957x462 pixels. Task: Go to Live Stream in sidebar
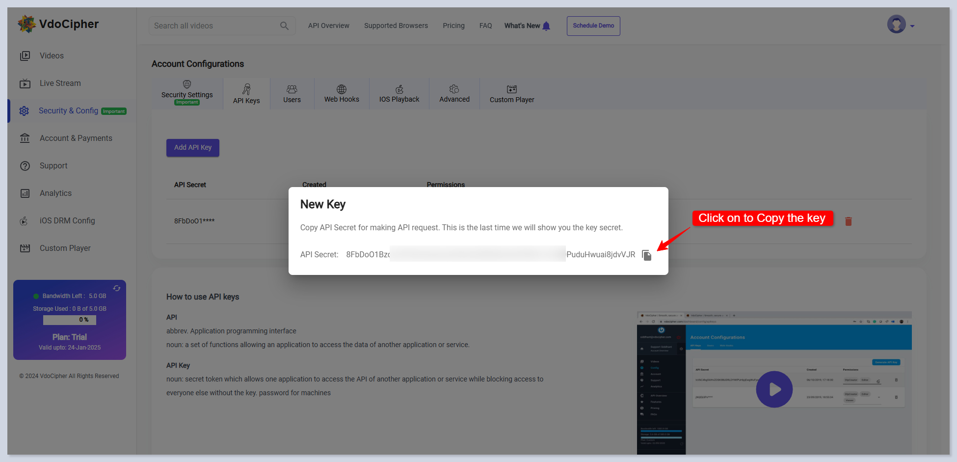(x=60, y=83)
